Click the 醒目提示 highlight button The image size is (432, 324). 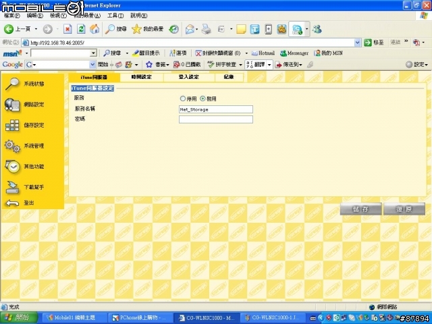pos(146,53)
